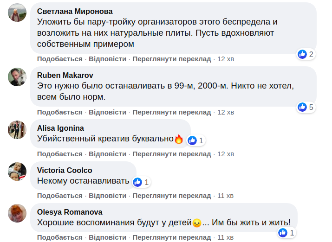Click like reaction icon on Светлана Миронова's comment
Screen dimensions: 332x242
coord(303,54)
